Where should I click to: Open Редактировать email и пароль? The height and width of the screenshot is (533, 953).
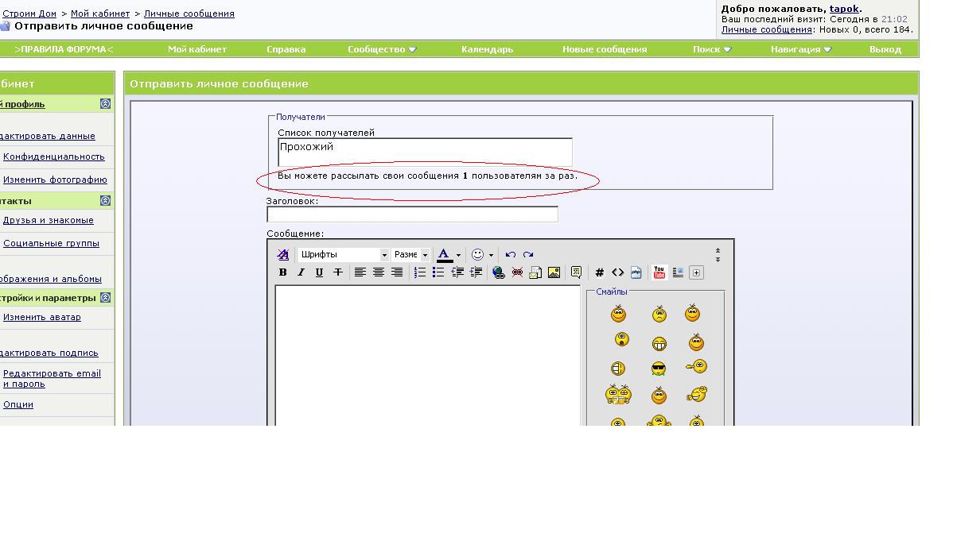(52, 379)
